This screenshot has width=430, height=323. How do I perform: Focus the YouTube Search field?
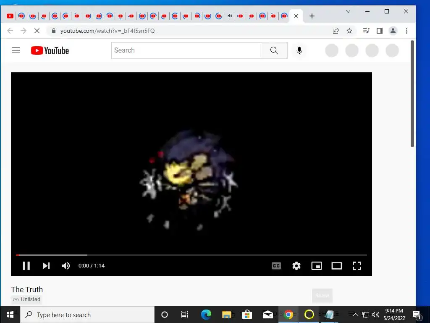(186, 50)
